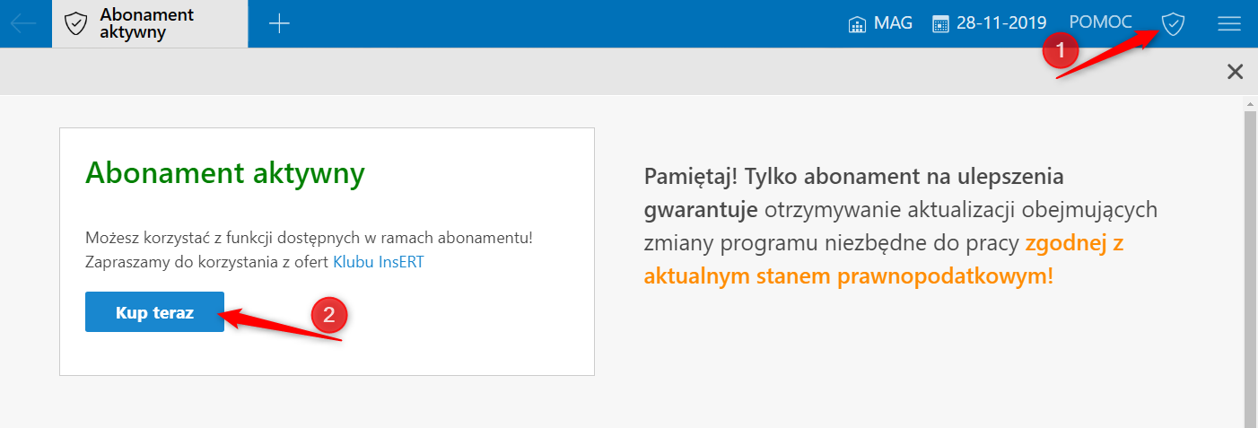This screenshot has width=1258, height=428.
Task: Open the hamburger main menu
Action: pos(1228,24)
